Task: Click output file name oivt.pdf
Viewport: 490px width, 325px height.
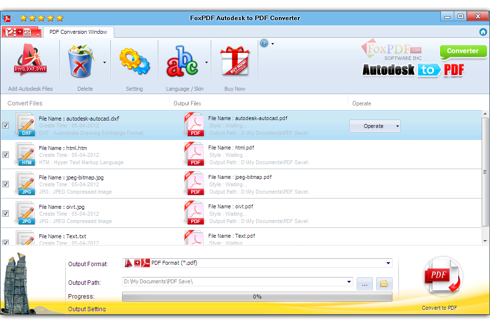Action: (x=244, y=206)
